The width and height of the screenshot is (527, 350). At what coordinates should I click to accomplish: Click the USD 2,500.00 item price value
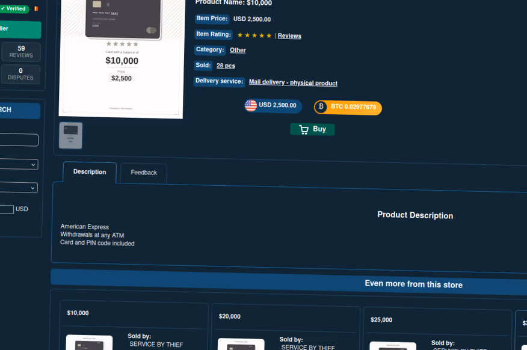252,19
